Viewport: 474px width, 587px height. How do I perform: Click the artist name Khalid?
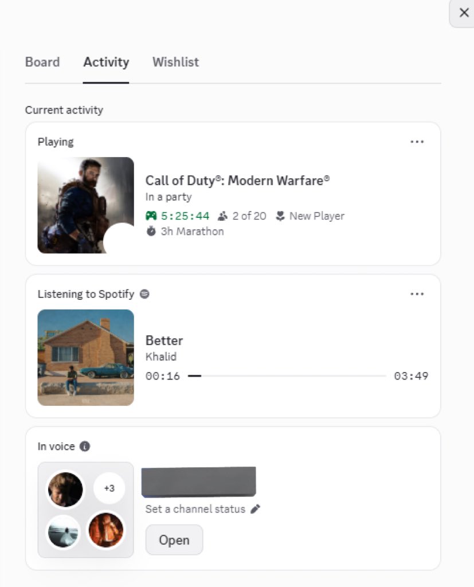pos(161,357)
